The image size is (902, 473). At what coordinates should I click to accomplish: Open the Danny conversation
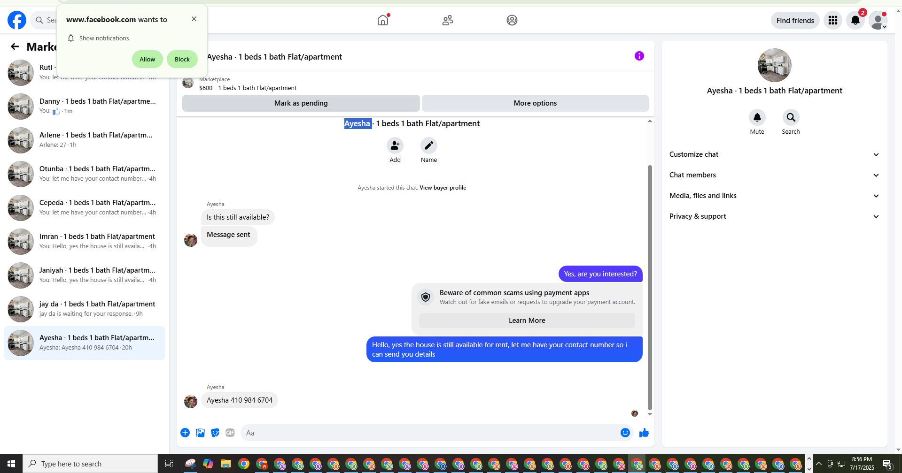85,107
